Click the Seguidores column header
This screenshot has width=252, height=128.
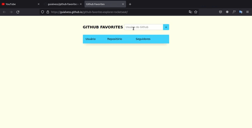[143, 39]
